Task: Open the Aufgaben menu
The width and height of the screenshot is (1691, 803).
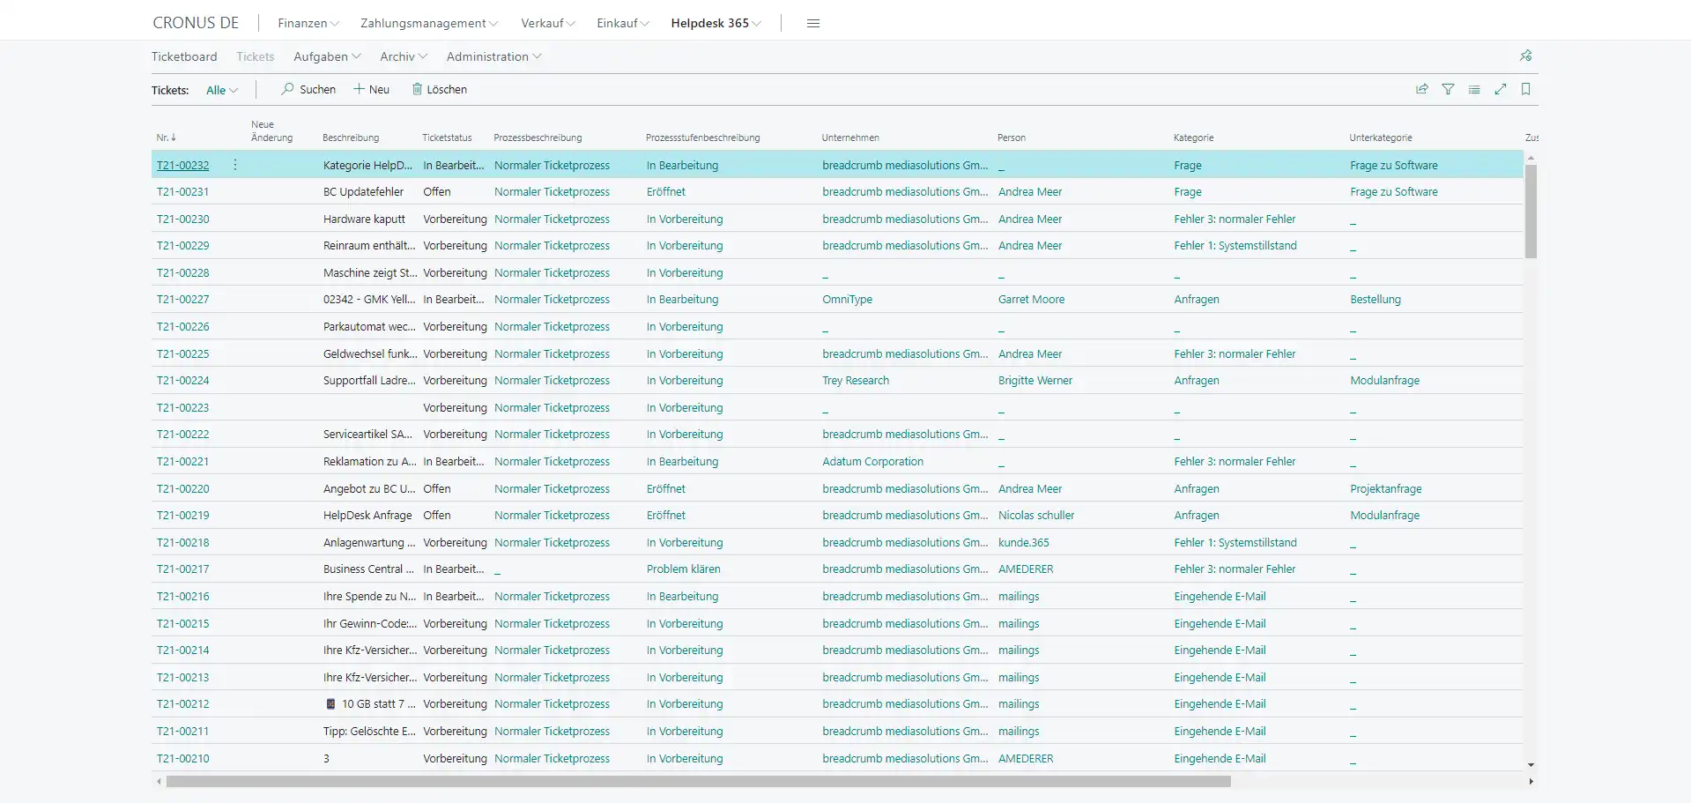Action: click(327, 56)
